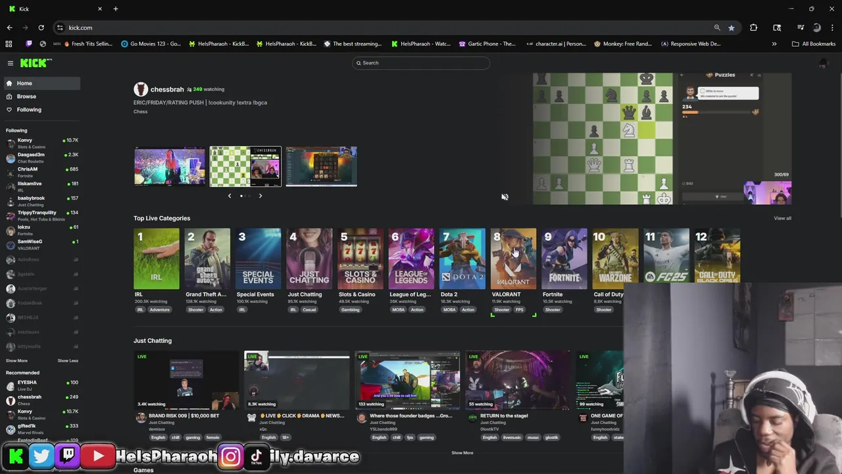Viewport: 842px width, 474px height.
Task: Go to next featured stream with right arrow
Action: pyautogui.click(x=260, y=196)
